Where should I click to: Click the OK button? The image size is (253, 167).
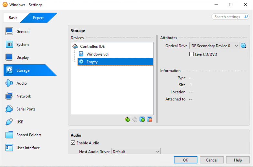click(x=185, y=160)
